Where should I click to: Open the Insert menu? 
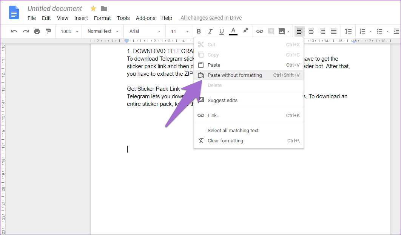click(x=81, y=18)
